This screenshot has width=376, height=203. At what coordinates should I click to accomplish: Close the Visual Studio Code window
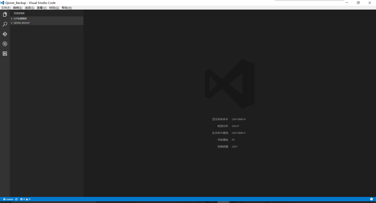point(370,3)
